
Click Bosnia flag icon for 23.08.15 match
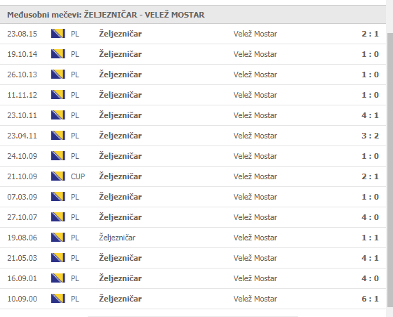pos(58,34)
